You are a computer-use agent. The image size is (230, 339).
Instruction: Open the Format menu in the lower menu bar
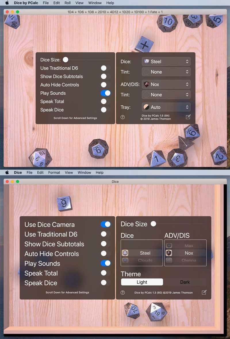(x=54, y=173)
